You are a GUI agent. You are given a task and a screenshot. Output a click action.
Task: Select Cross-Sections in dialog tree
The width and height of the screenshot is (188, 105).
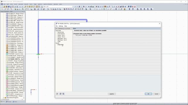61,34
